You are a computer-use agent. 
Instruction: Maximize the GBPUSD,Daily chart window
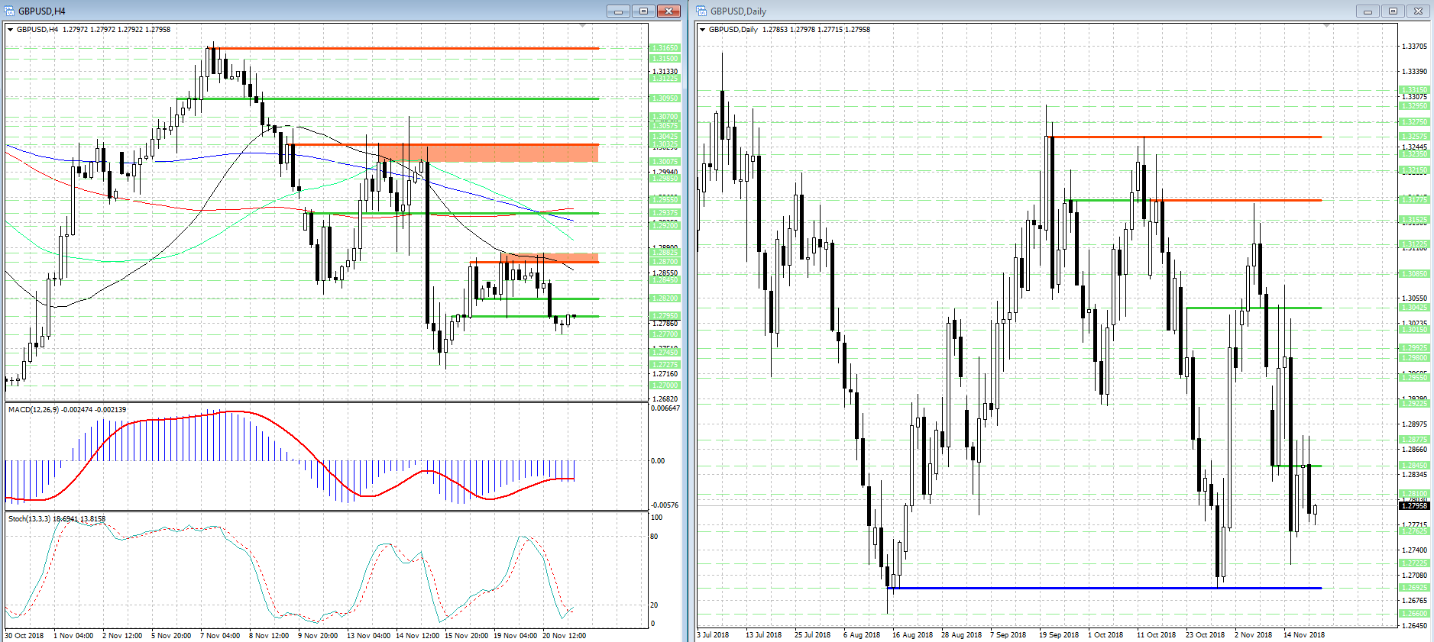tap(1393, 11)
